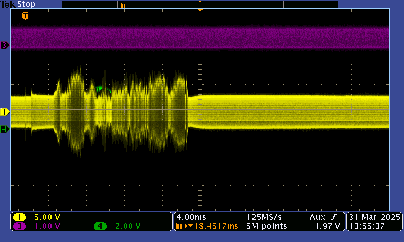
Task: Click the bracketed record view overview bar
Action: 200,4
